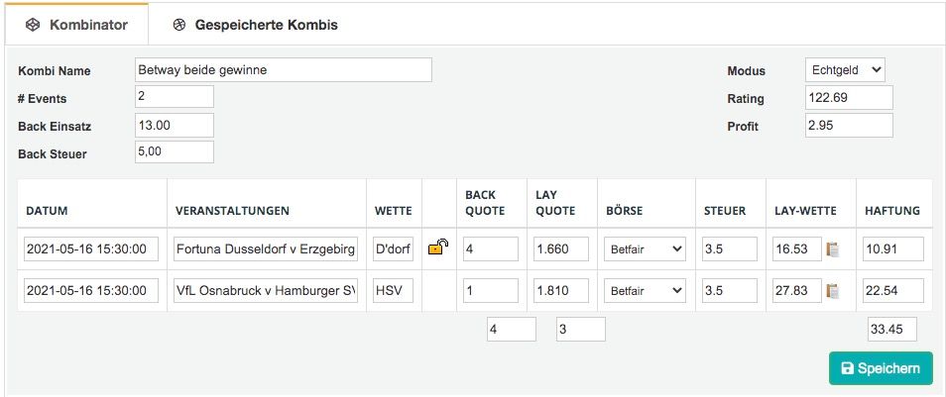Screen dimensions: 946x397
Task: Click the Gespeicherte Kombis tab circle icon
Action: [179, 25]
